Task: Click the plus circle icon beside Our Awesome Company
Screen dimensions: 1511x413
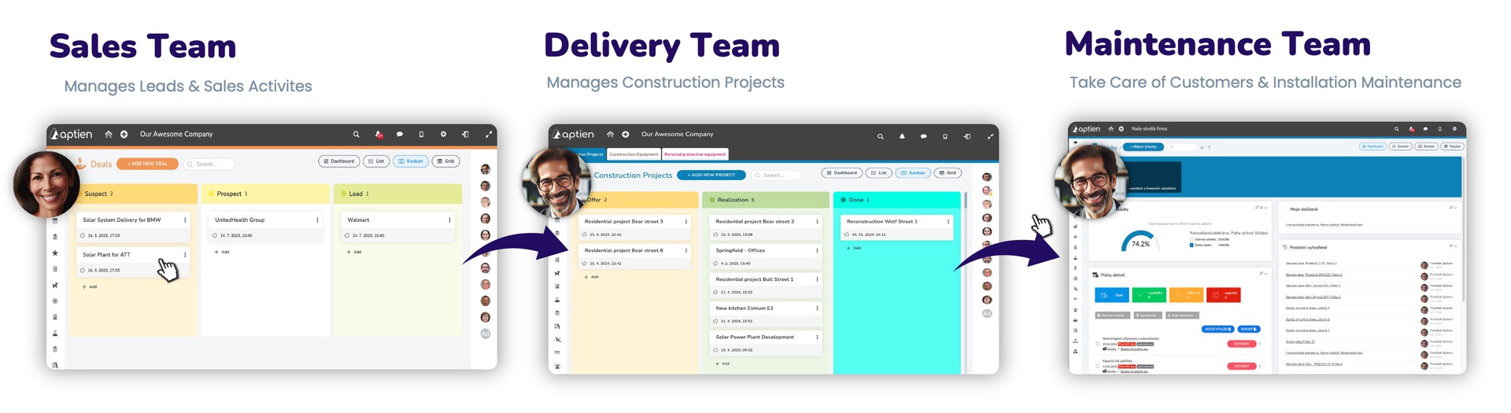Action: 124,135
